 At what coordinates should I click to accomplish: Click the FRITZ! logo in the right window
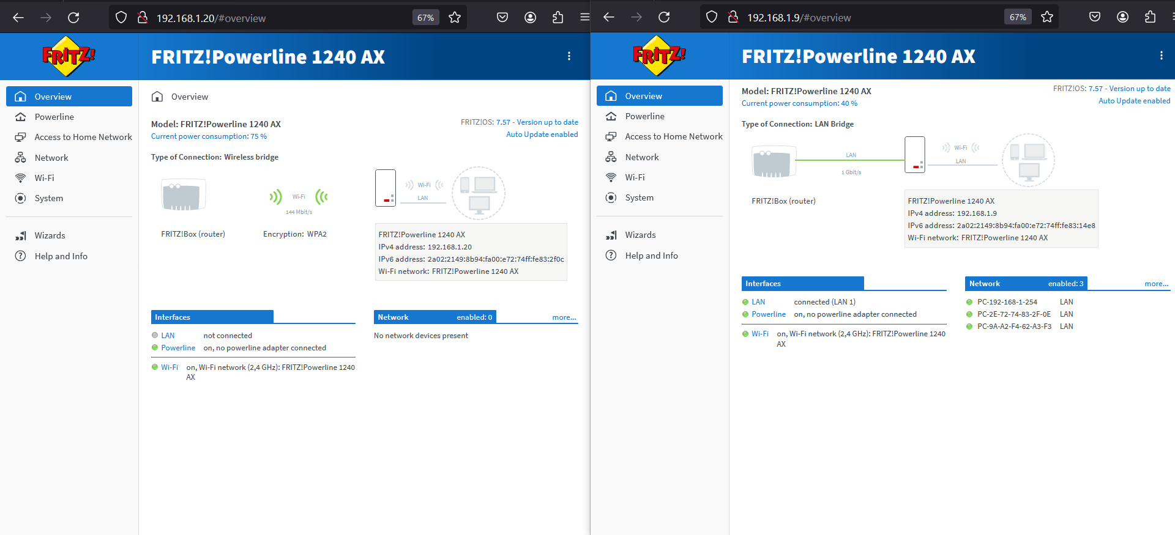(x=659, y=56)
